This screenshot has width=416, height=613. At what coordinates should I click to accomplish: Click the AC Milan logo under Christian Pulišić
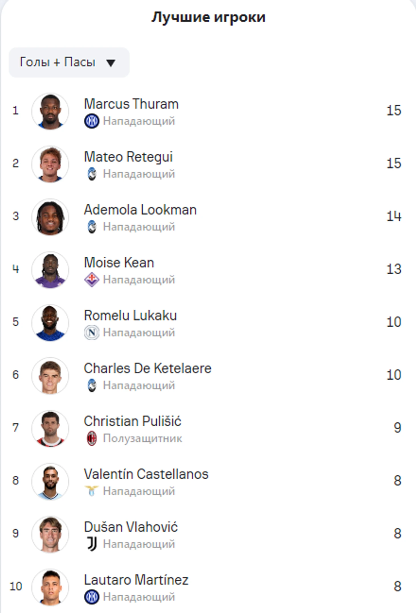(92, 438)
